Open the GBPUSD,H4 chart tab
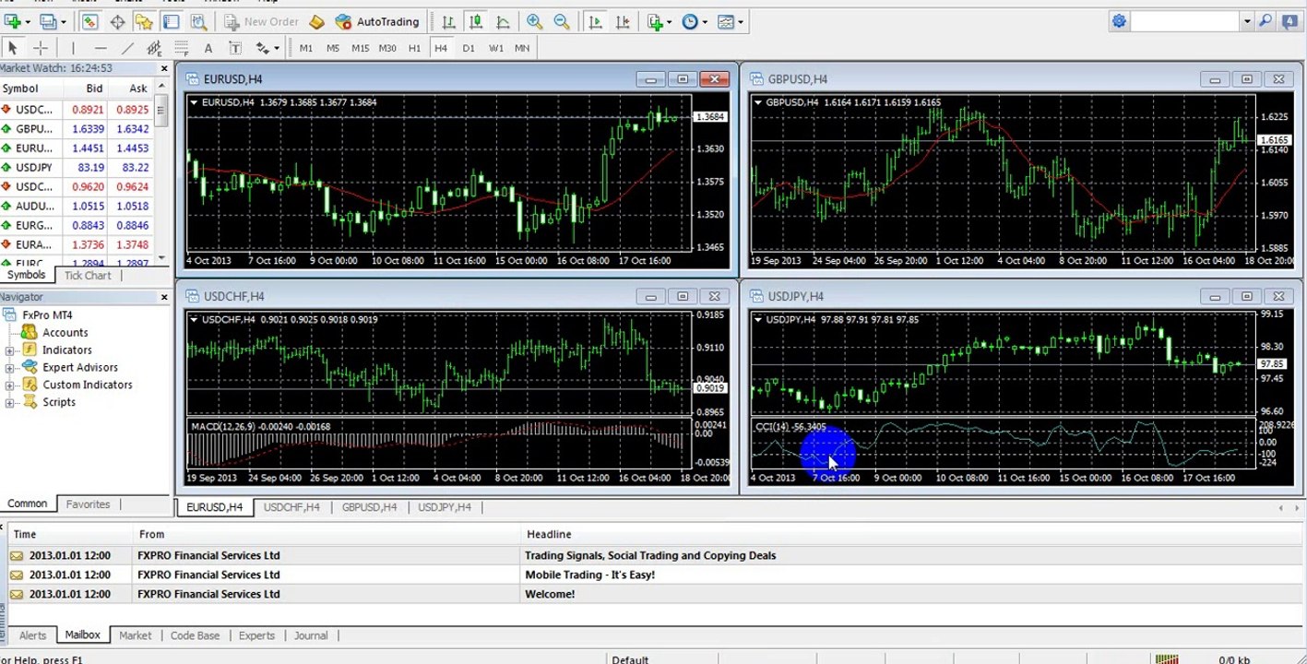 coord(369,507)
